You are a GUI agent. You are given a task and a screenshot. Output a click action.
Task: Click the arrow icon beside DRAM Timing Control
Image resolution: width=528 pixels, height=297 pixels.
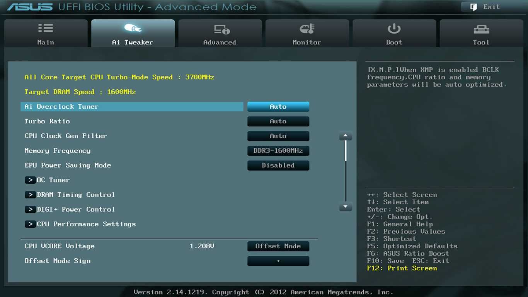(30, 195)
